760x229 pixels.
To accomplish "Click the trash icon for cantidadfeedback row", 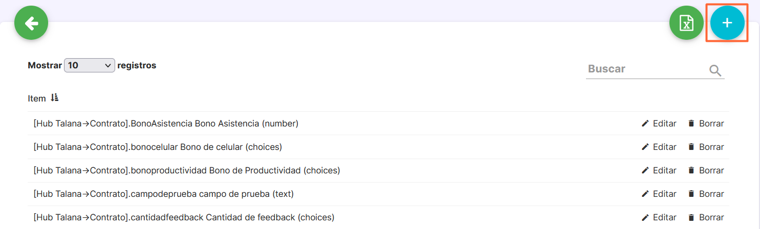I will coord(691,217).
